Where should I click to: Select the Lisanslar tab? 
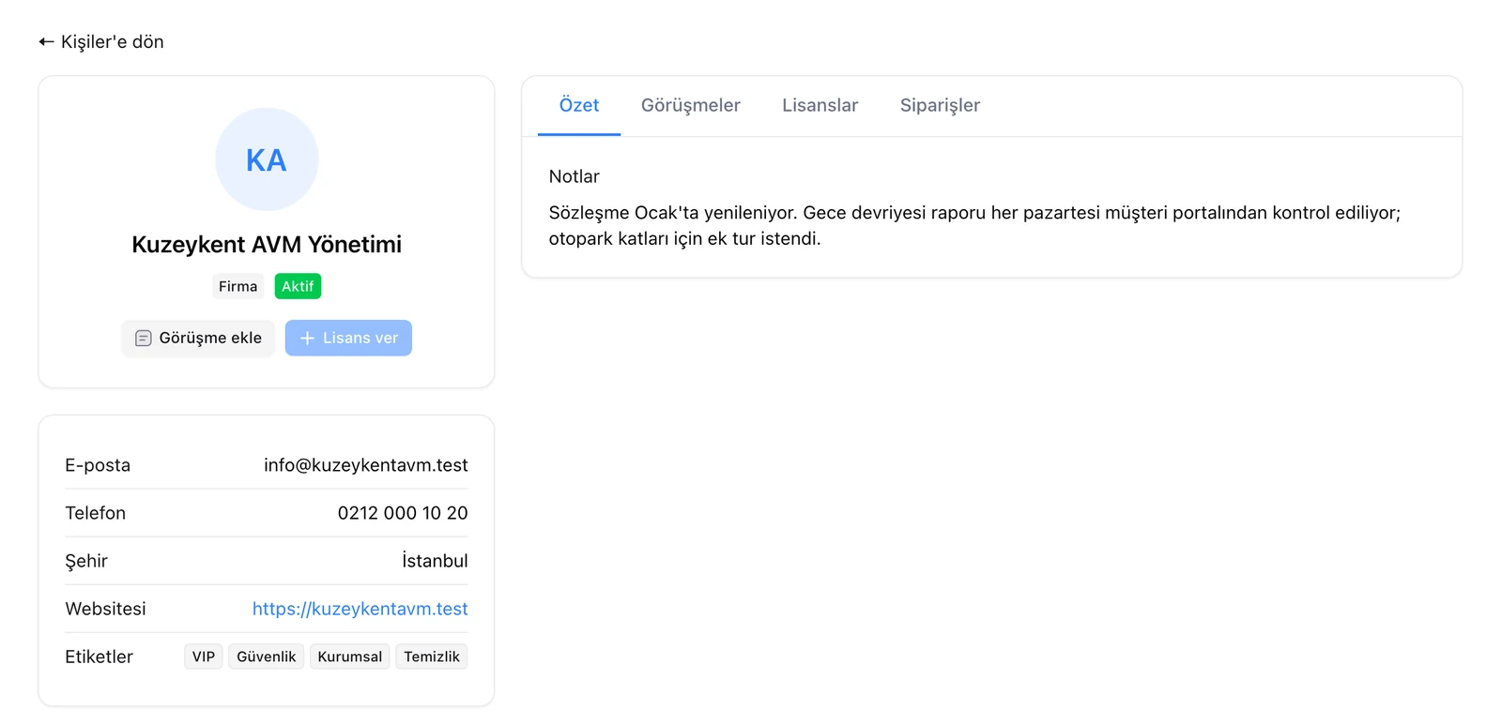[x=820, y=105]
